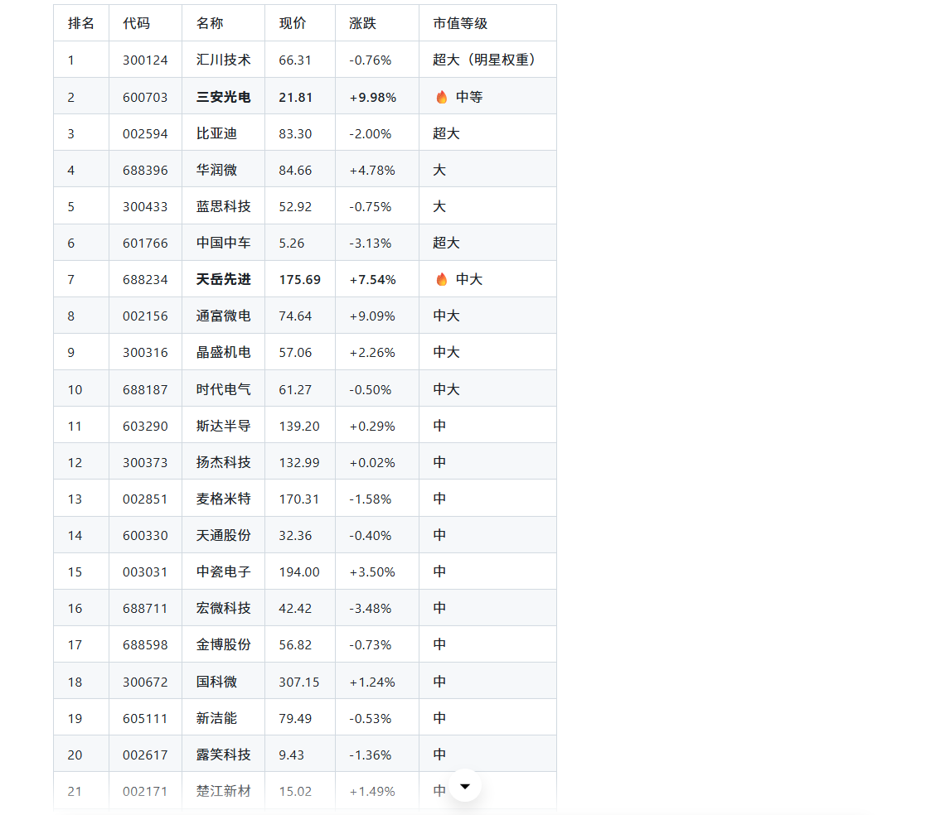The image size is (926, 815).
Task: Select the stock name 新洁能
Action: pos(216,719)
